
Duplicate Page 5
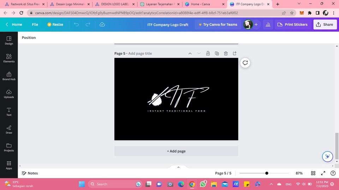217,53
